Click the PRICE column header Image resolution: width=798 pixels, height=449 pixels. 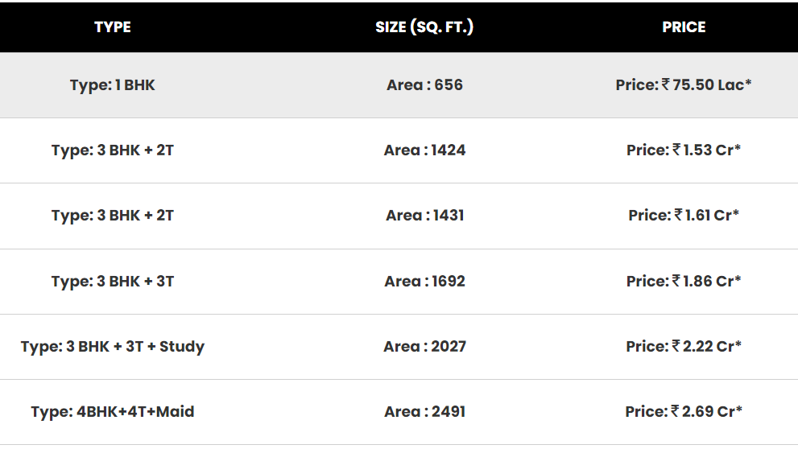click(684, 27)
